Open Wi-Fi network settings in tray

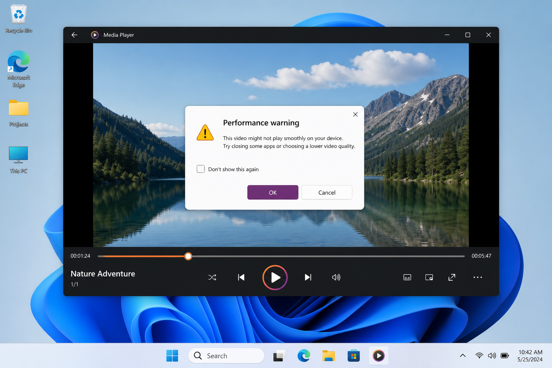coord(479,356)
